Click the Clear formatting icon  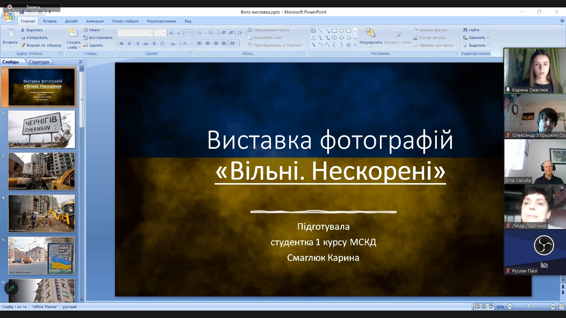(x=188, y=33)
